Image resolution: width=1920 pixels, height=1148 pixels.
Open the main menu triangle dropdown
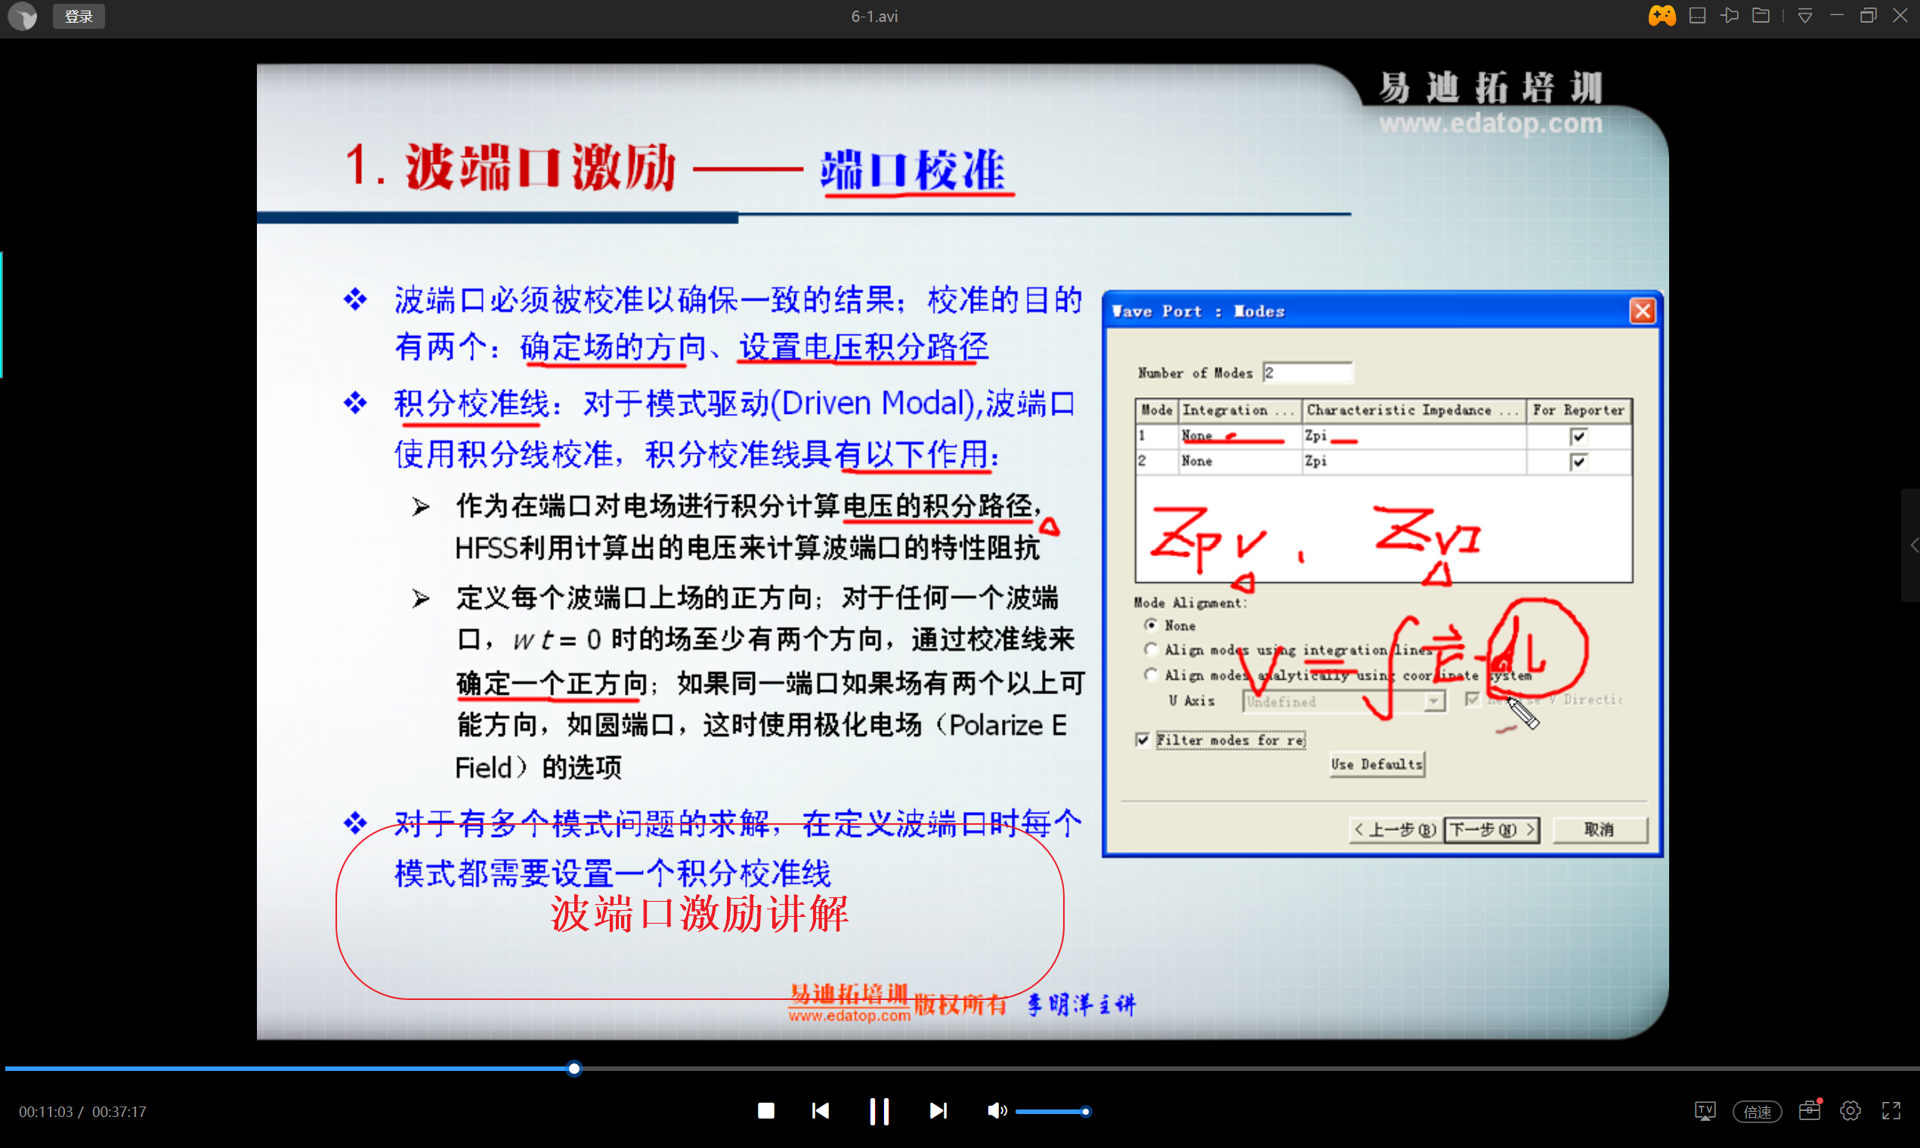[x=1804, y=17]
